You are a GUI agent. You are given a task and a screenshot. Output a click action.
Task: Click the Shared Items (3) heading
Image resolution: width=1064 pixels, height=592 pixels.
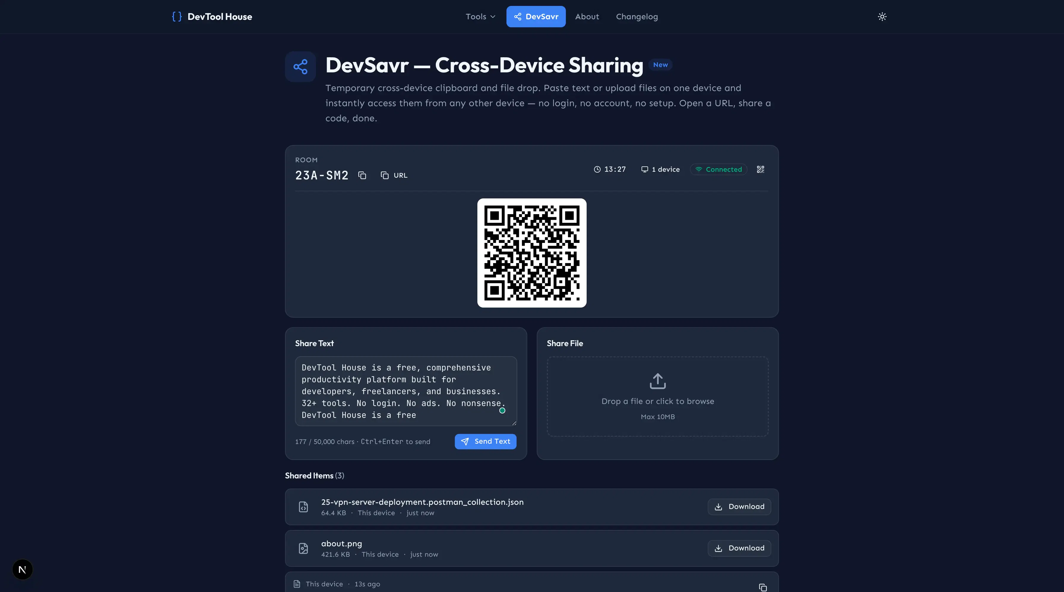314,476
